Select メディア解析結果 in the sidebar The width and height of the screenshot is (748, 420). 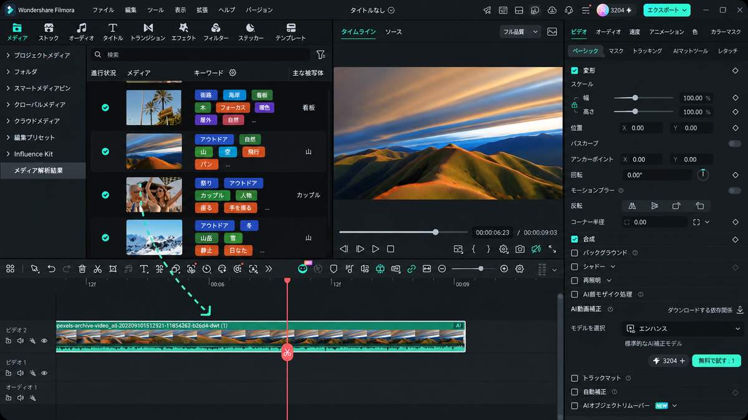(43, 170)
